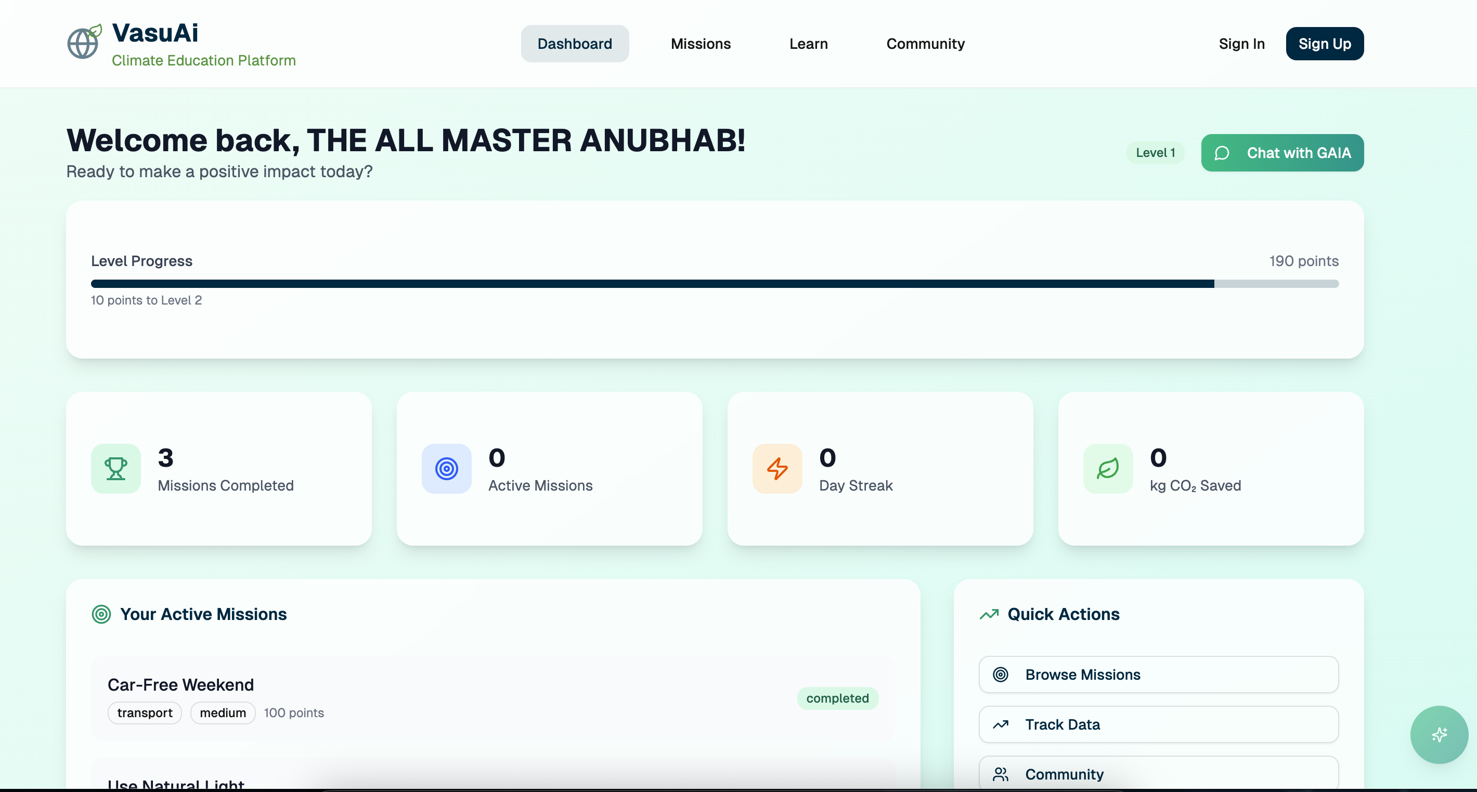Open the Missions nav item
Viewport: 1477px width, 792px height.
(x=701, y=44)
